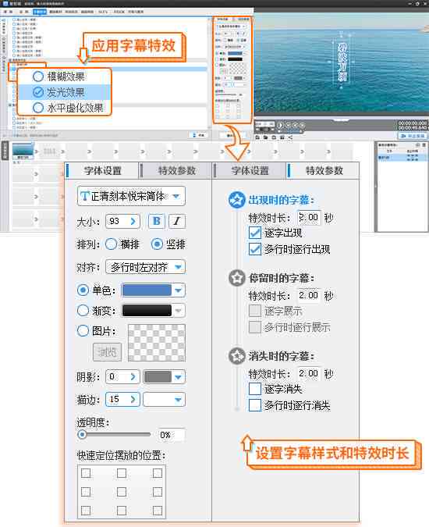Uncheck the 多行时逐行出现 checkbox
Viewport: 429px width, 527px height.
[255, 249]
